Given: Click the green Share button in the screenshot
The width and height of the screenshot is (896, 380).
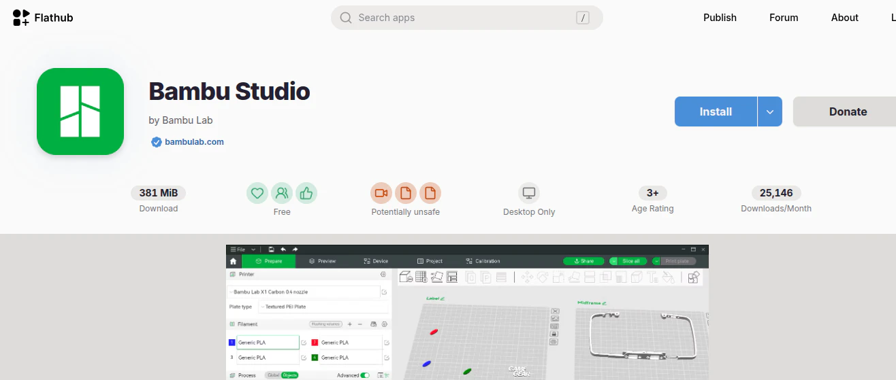Looking at the screenshot, I should pyautogui.click(x=583, y=261).
